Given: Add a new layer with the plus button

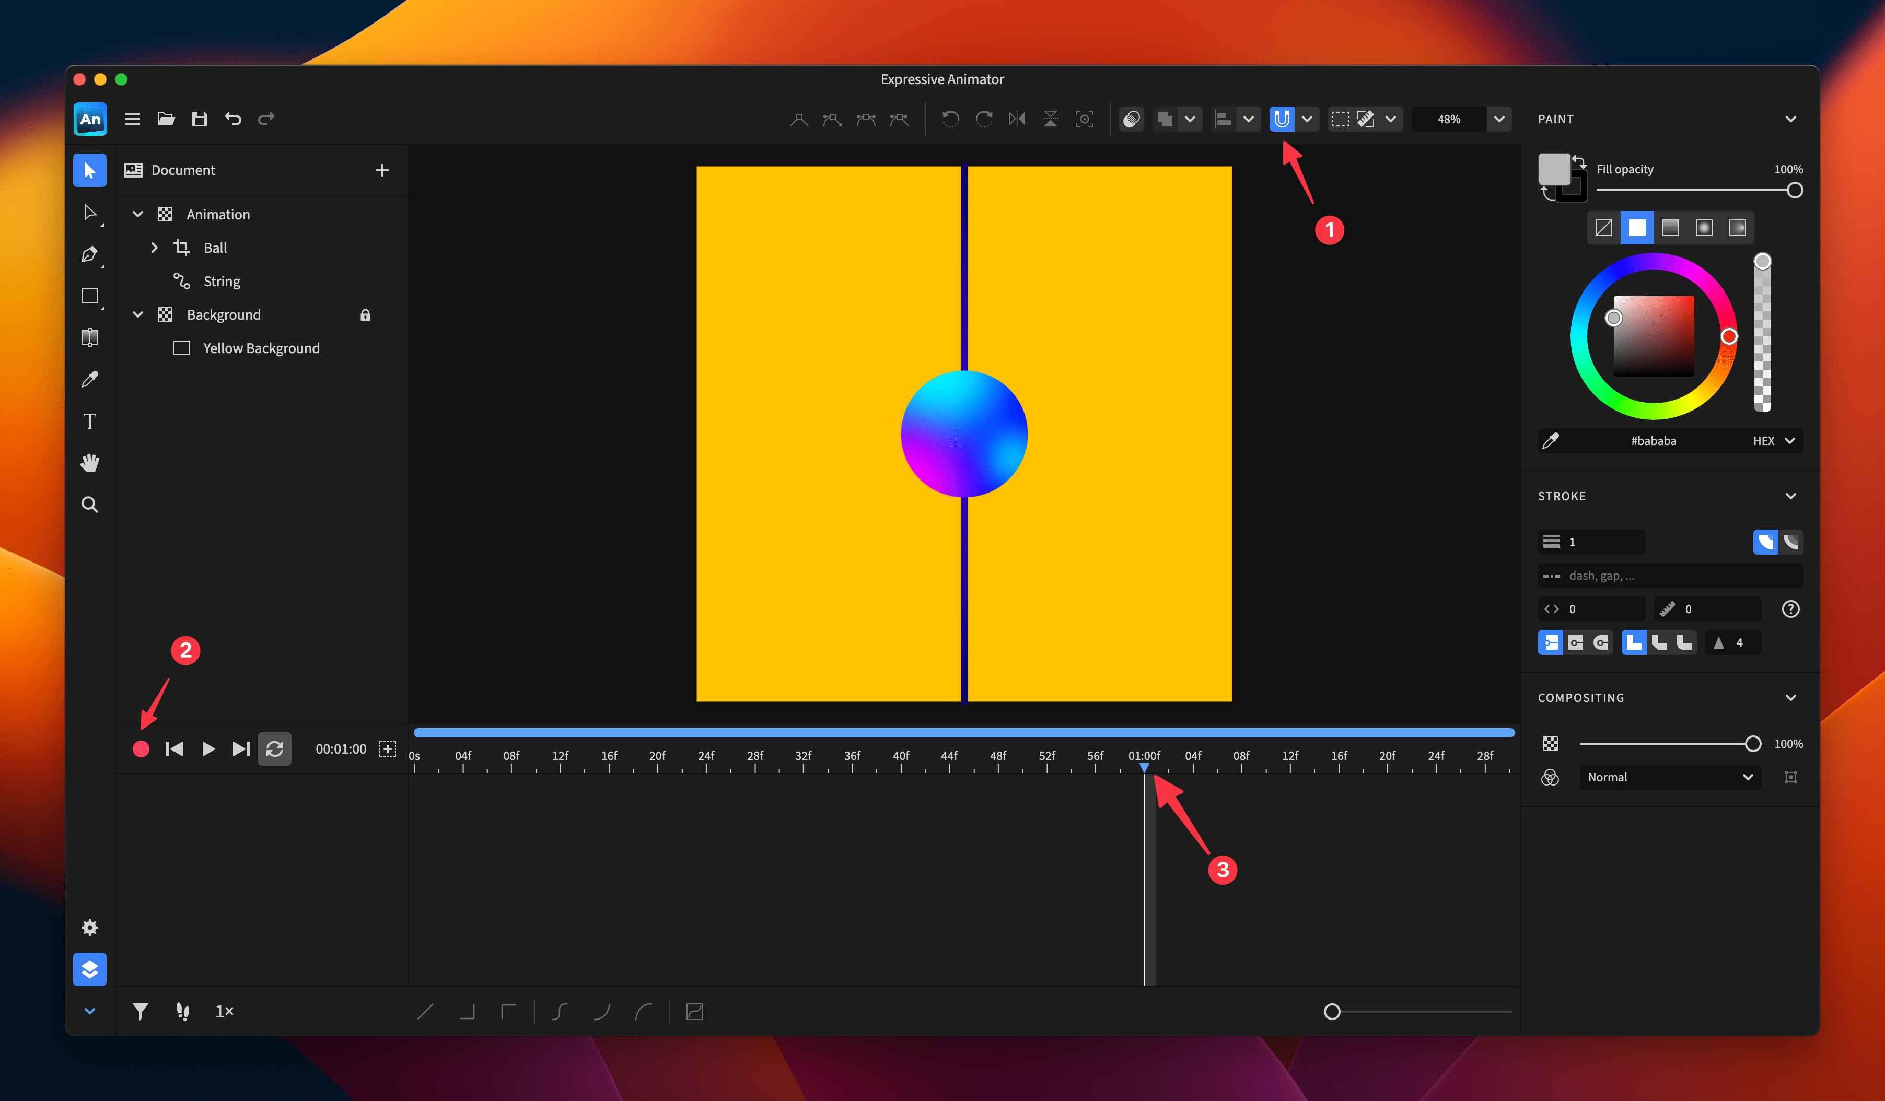Looking at the screenshot, I should click(x=382, y=170).
